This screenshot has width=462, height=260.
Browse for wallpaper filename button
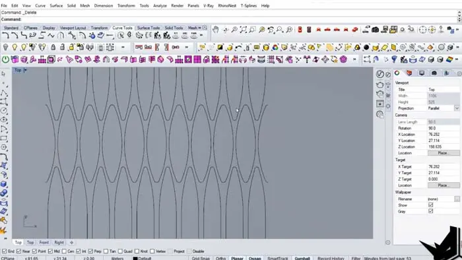[x=457, y=199]
